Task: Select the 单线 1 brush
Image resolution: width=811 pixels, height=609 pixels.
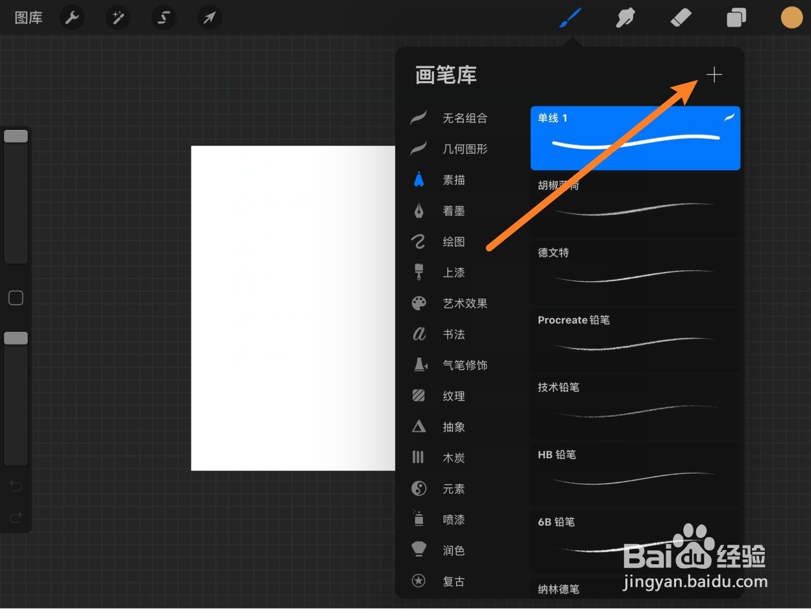Action: tap(635, 138)
